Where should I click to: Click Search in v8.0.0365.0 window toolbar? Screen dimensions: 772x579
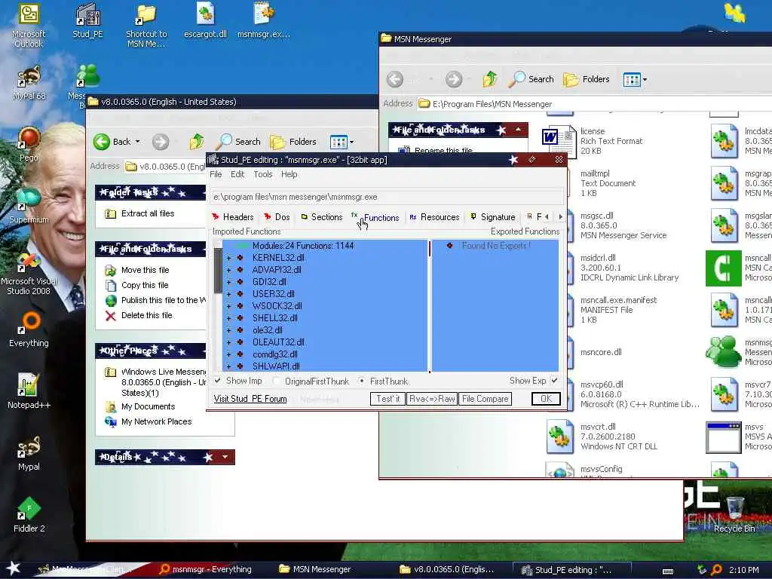tap(239, 142)
